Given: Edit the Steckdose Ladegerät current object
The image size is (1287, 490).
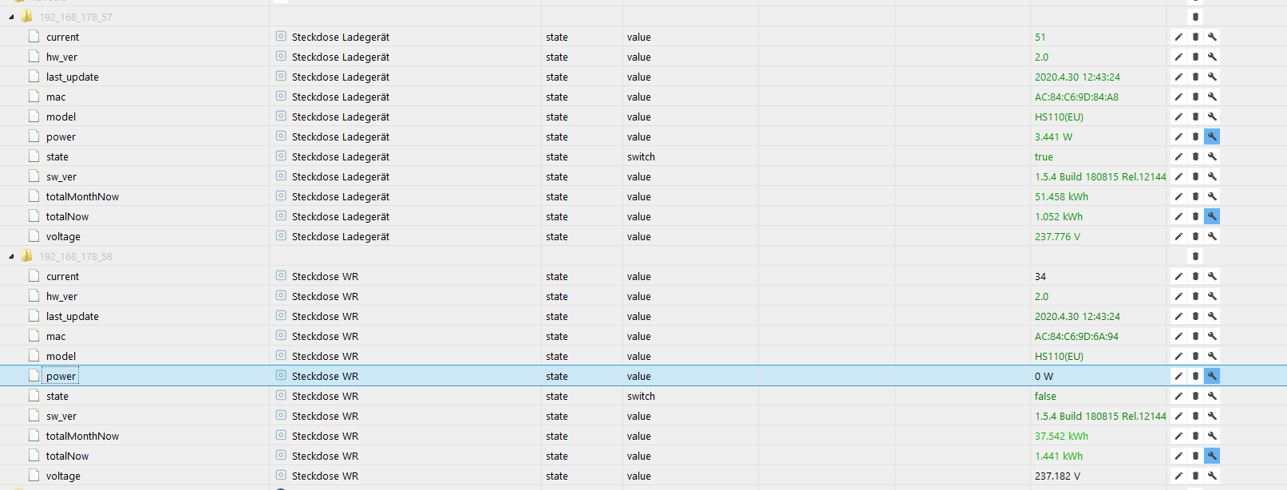Looking at the screenshot, I should pos(1178,37).
